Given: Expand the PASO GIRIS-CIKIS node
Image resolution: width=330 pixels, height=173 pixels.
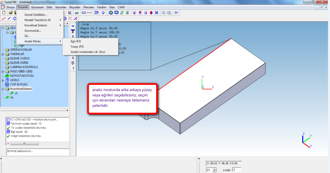Looking at the screenshot, I should tap(3, 72).
